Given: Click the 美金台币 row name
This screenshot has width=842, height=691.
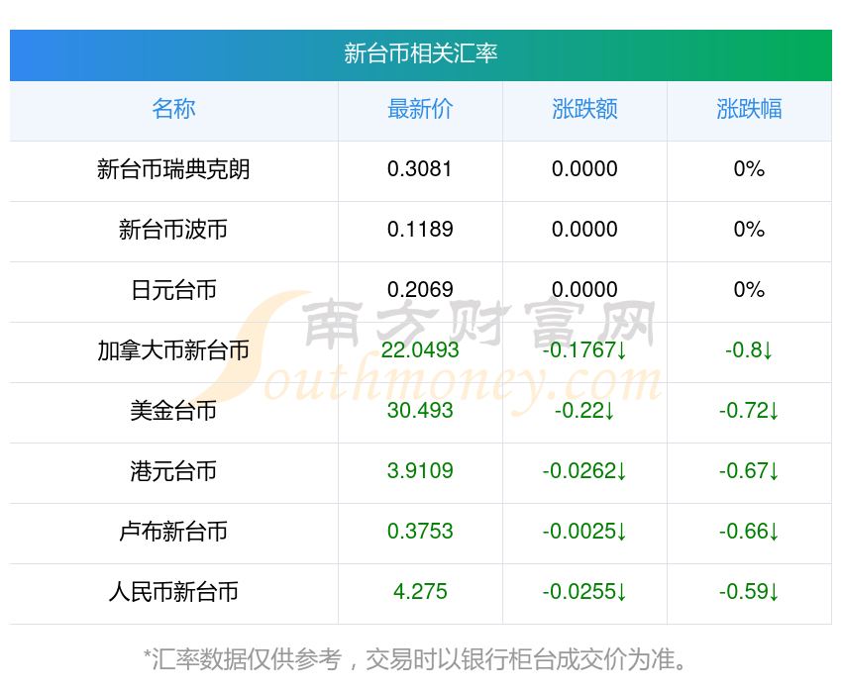Looking at the screenshot, I should 173,411.
